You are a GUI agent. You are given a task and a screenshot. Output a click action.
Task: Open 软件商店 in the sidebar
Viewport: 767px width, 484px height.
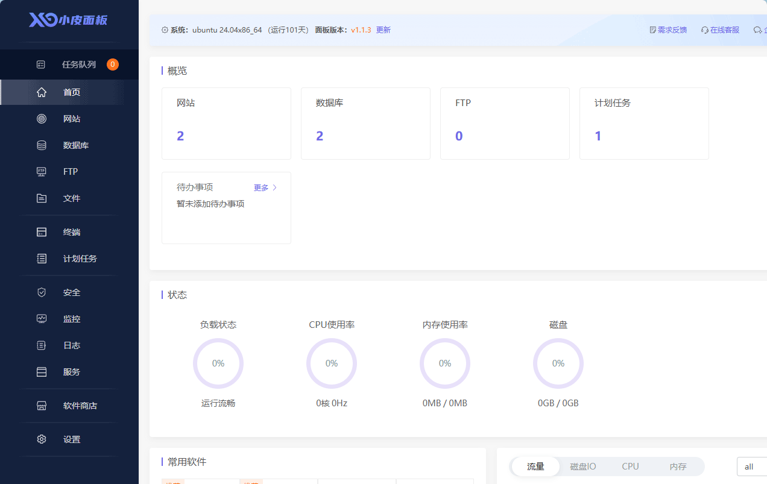(x=69, y=406)
